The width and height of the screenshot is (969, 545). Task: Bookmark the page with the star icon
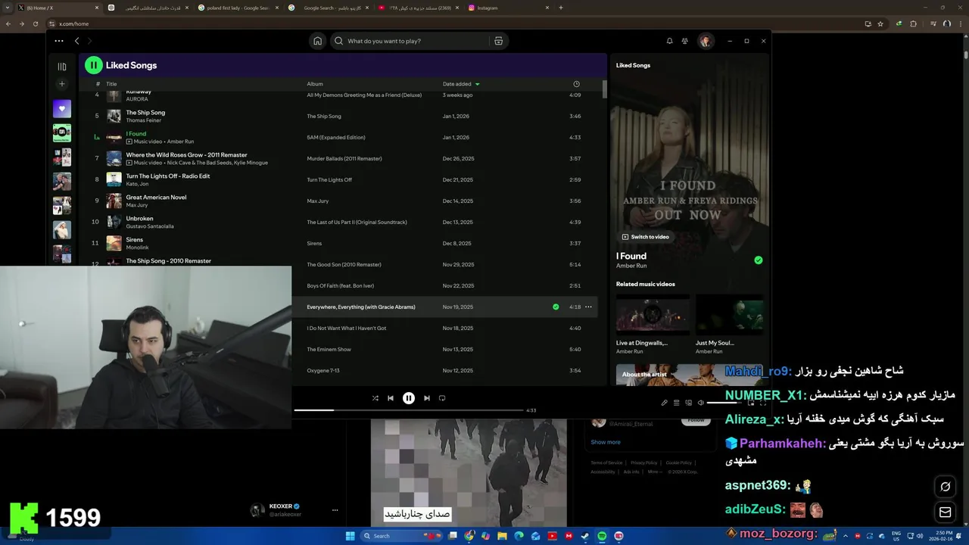[x=880, y=23]
